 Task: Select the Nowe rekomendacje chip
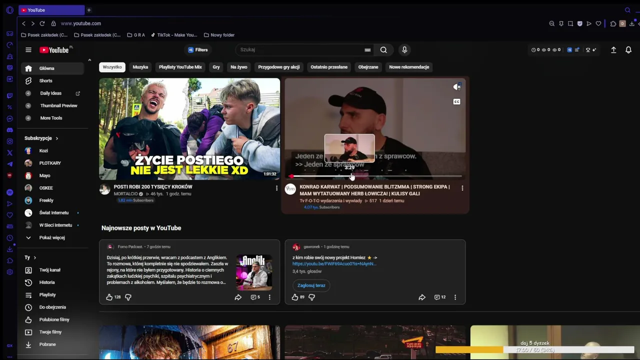point(409,67)
